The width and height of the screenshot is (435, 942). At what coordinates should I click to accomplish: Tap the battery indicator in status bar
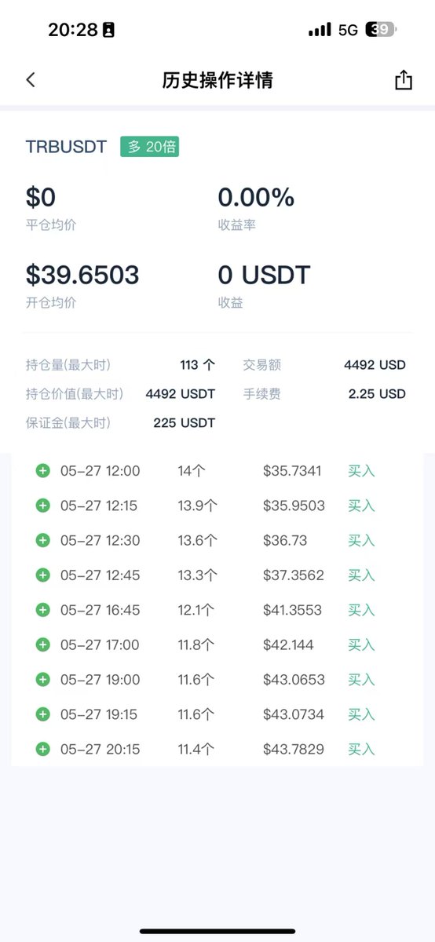tap(382, 30)
